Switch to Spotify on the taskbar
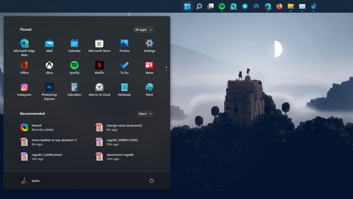The image size is (353, 199). tap(222, 6)
